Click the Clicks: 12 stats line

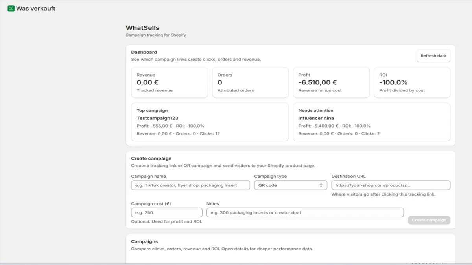coord(178,134)
